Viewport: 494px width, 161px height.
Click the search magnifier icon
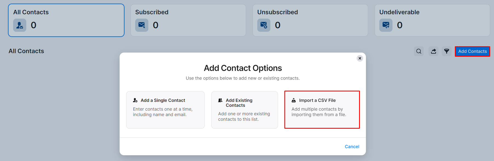[x=419, y=51]
